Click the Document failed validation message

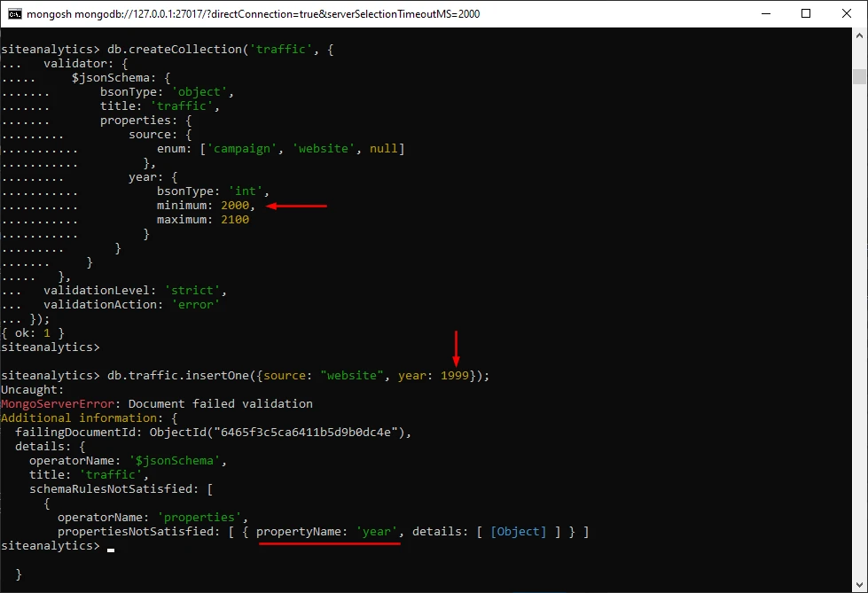[x=220, y=403]
